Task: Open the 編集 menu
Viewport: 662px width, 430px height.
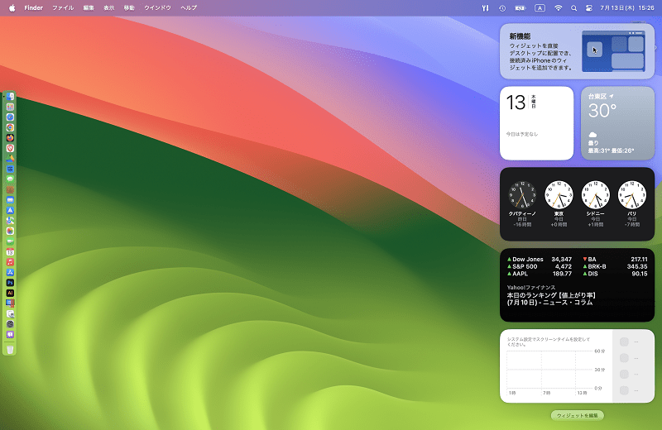Action: click(x=89, y=7)
